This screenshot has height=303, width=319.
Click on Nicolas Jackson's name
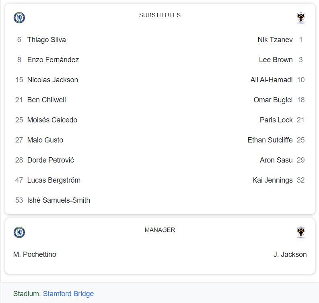[52, 80]
